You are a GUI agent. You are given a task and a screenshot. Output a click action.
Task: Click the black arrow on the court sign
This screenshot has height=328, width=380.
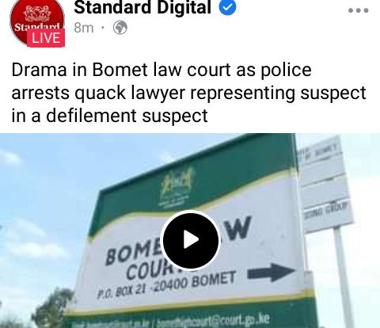(271, 273)
